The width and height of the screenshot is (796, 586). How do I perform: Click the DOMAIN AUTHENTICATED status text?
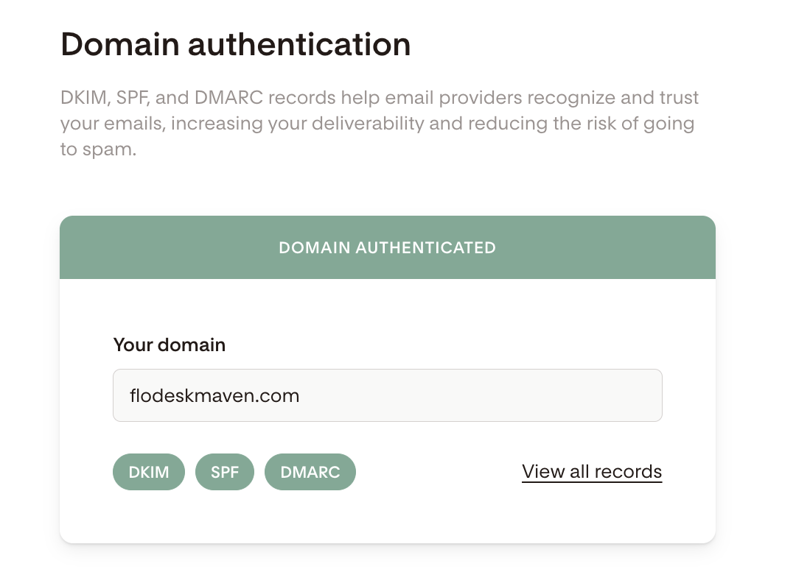(x=388, y=247)
